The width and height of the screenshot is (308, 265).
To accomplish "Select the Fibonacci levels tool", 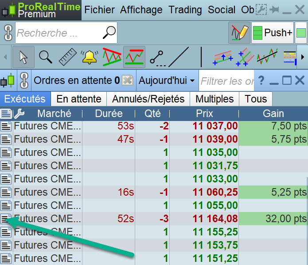I will 290,58.
